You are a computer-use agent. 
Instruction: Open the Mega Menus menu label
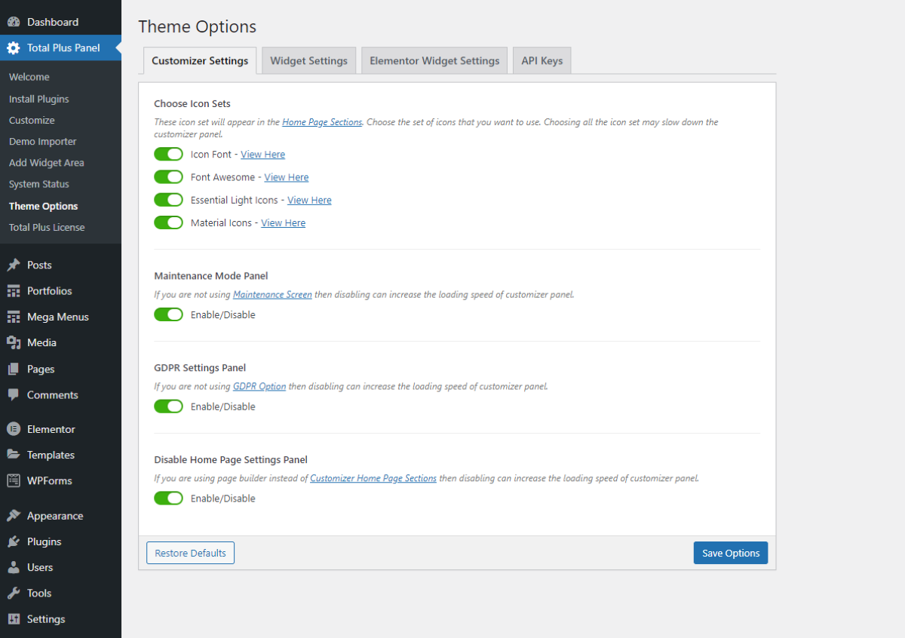(58, 317)
